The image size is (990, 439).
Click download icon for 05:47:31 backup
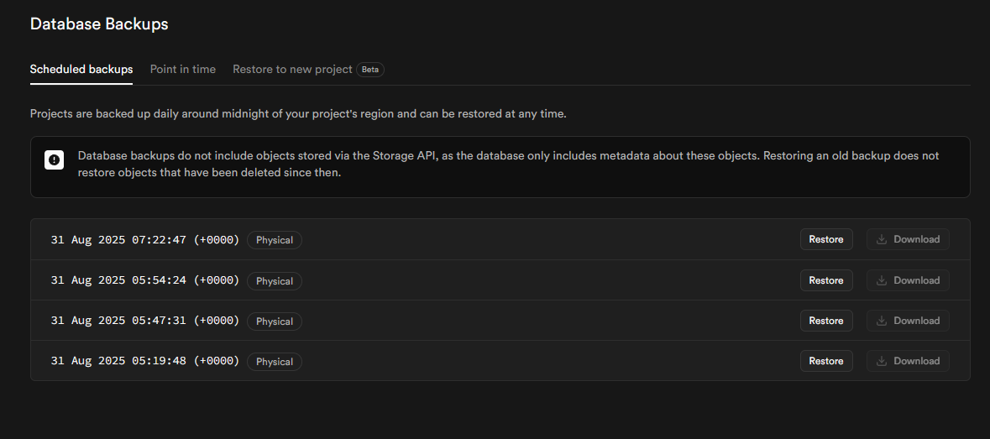tap(882, 321)
